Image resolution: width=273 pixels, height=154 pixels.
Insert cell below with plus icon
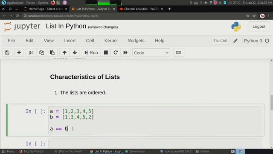click(19, 53)
